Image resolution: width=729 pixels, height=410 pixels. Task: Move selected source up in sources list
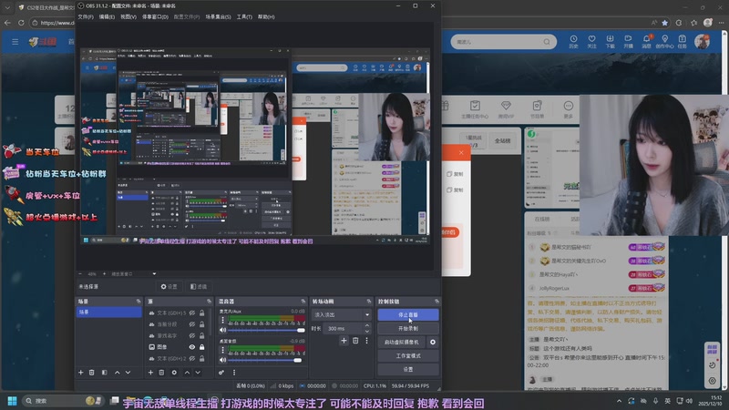[x=187, y=373]
